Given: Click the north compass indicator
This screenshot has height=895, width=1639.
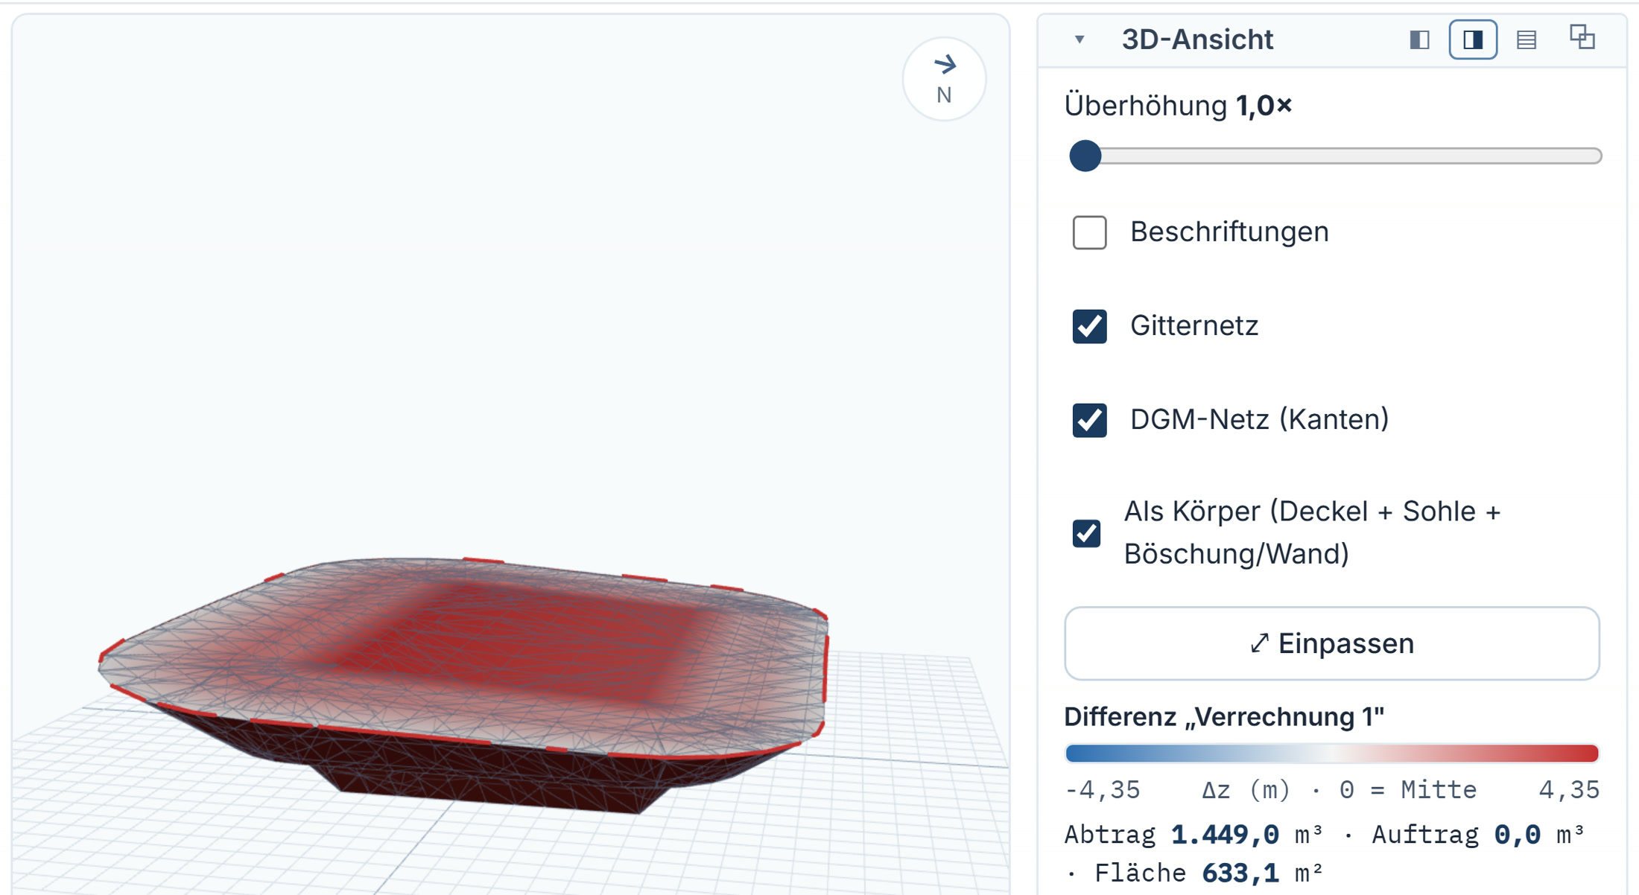Looking at the screenshot, I should [944, 79].
